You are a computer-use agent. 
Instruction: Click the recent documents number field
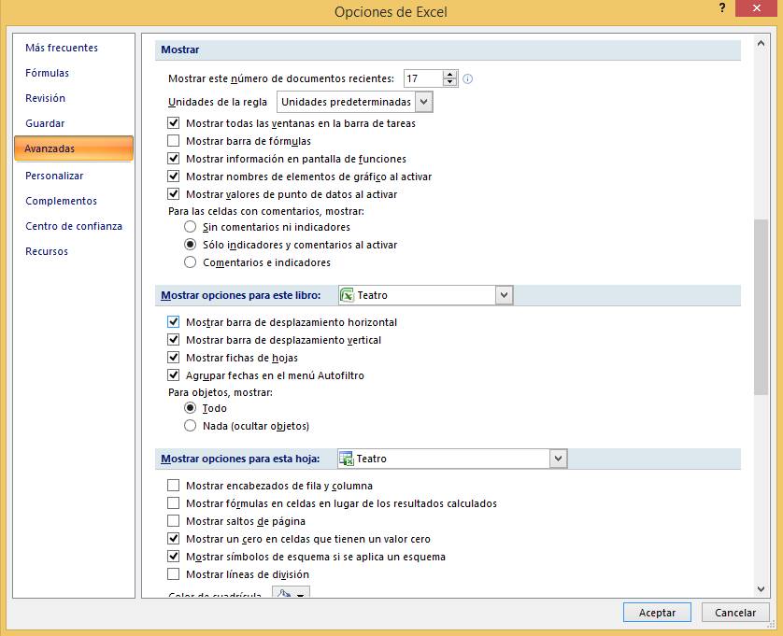click(x=423, y=78)
